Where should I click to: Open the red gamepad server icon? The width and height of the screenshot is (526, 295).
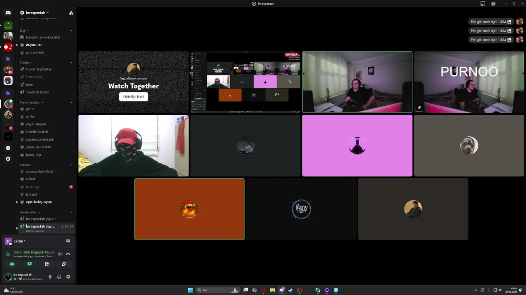(x=8, y=47)
